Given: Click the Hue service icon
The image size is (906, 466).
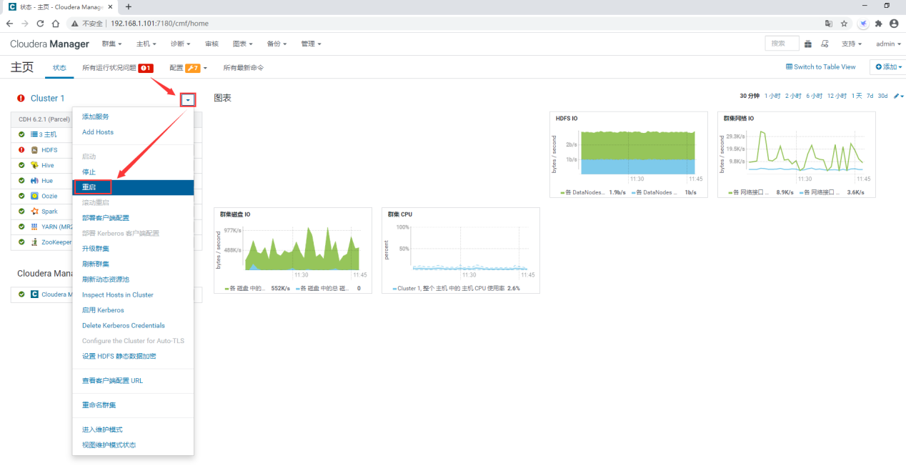Looking at the screenshot, I should click(x=34, y=181).
